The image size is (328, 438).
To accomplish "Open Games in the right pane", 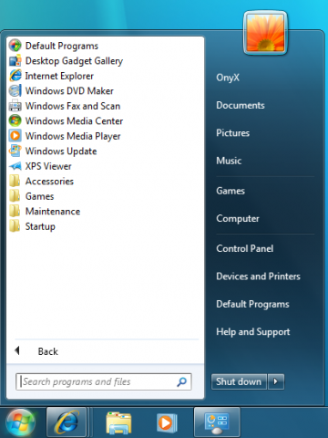I will coord(231,191).
